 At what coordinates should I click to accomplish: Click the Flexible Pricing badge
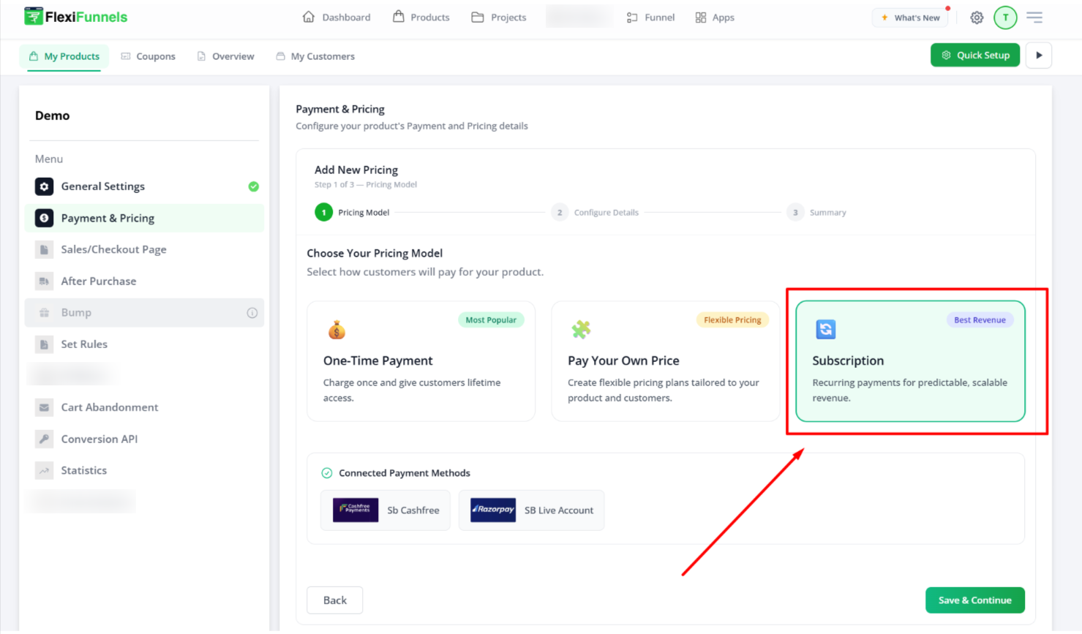[x=732, y=320]
